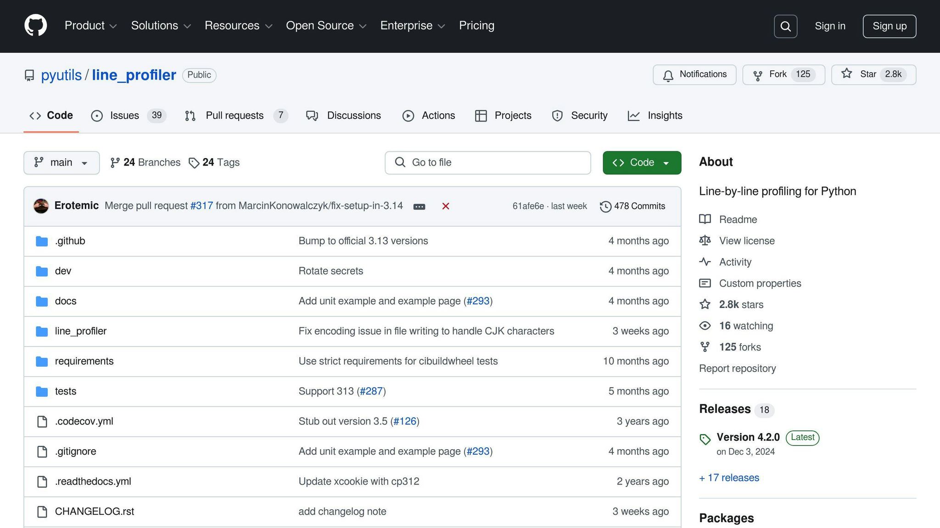Screen dimensions: 940x528
Task: Open the Readme via the book icon
Action: (705, 219)
